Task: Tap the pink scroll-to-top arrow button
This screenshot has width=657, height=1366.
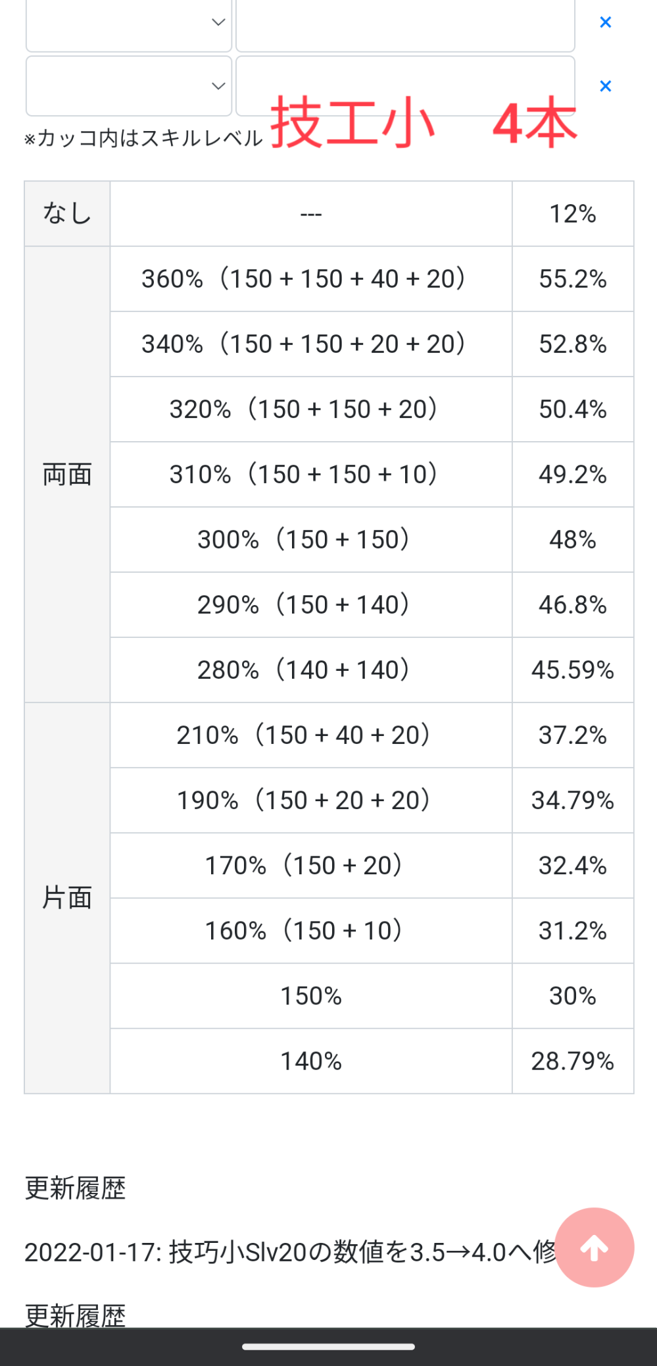Action: click(x=594, y=1247)
